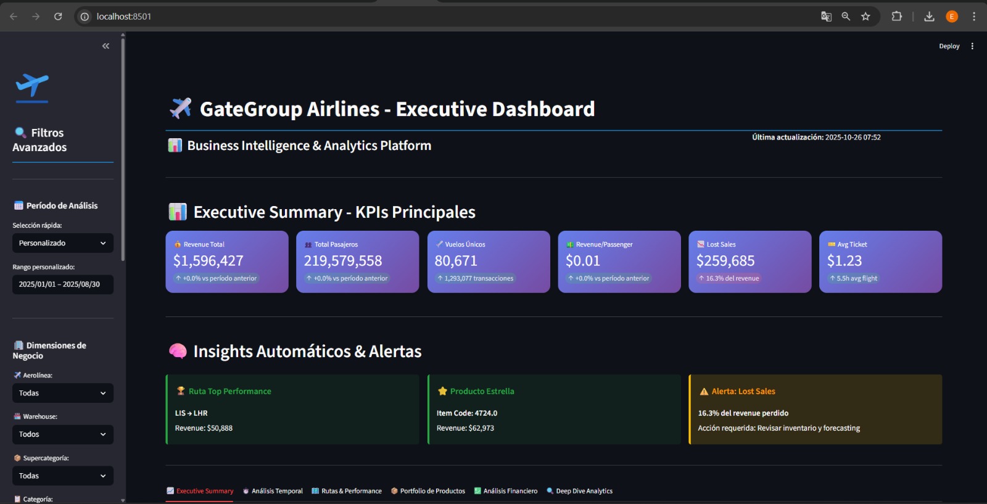Click the LIS → LHR route text
The image size is (987, 504).
coord(191,413)
